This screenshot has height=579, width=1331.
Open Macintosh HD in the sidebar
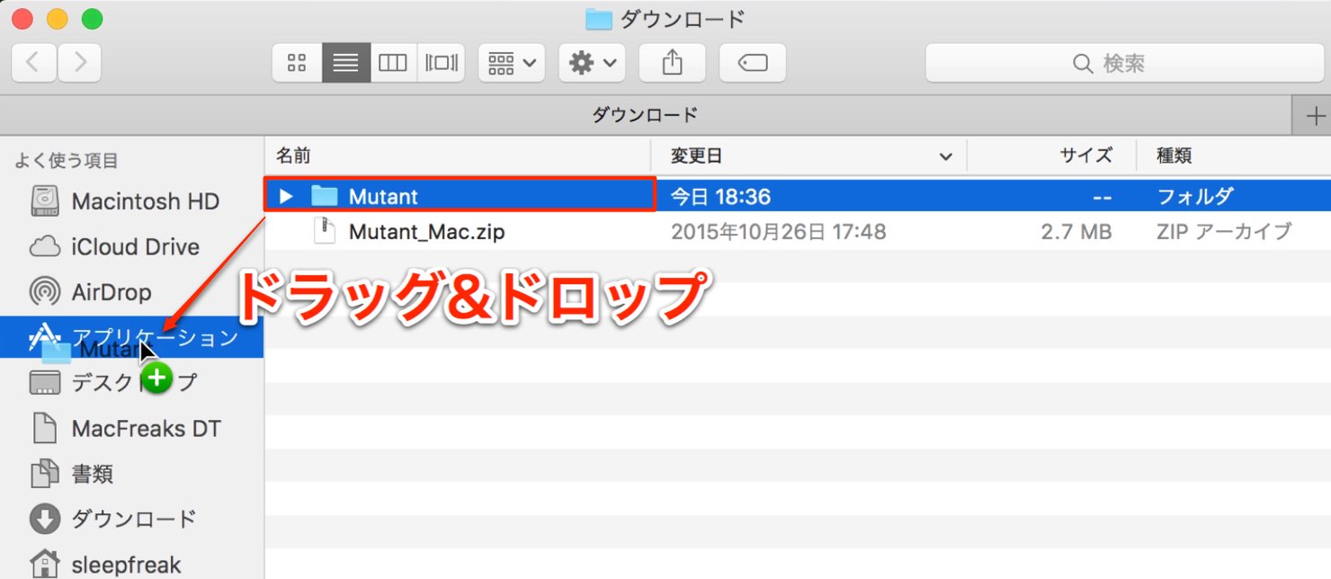coord(131,201)
